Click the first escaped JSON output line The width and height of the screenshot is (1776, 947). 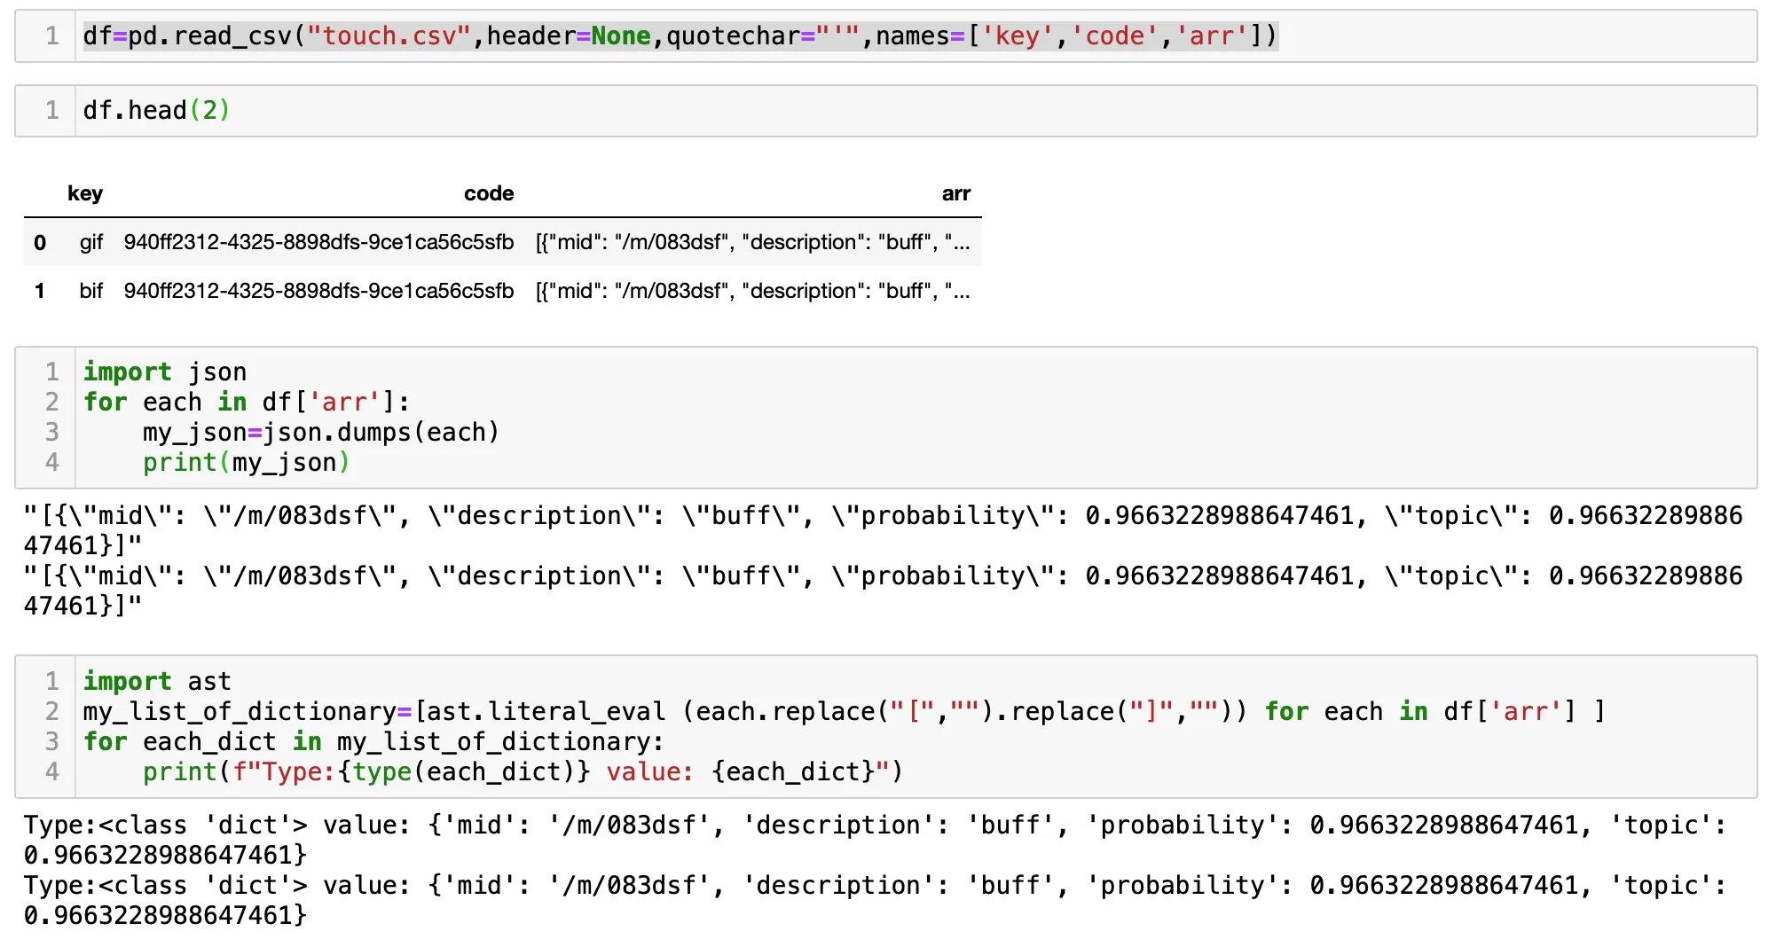coord(883,530)
